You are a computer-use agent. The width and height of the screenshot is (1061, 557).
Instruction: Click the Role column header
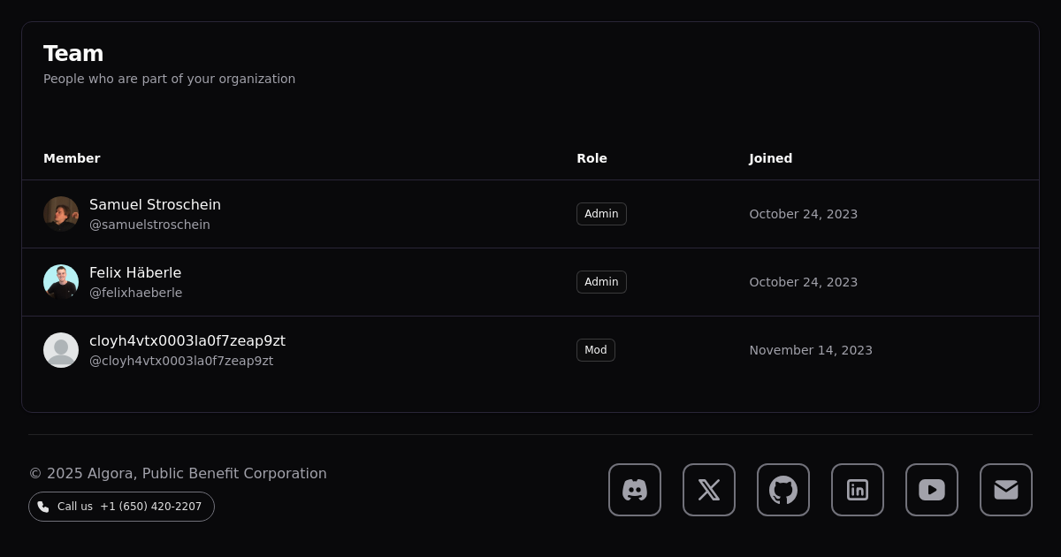coord(592,158)
